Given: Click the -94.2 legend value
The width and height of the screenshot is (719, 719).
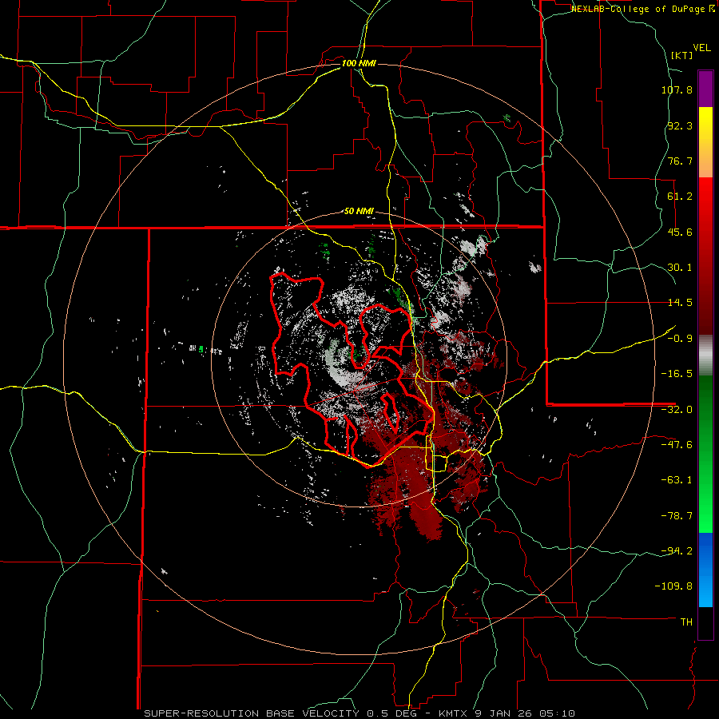Looking at the screenshot, I should pyautogui.click(x=677, y=550).
